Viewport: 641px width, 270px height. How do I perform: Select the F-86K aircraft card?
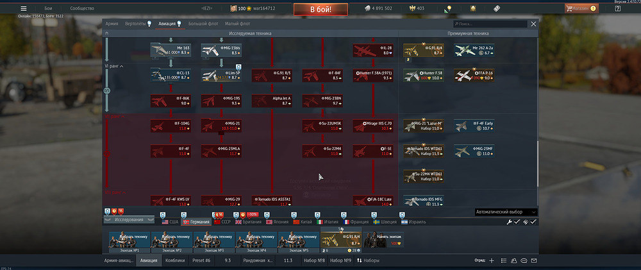click(x=171, y=101)
